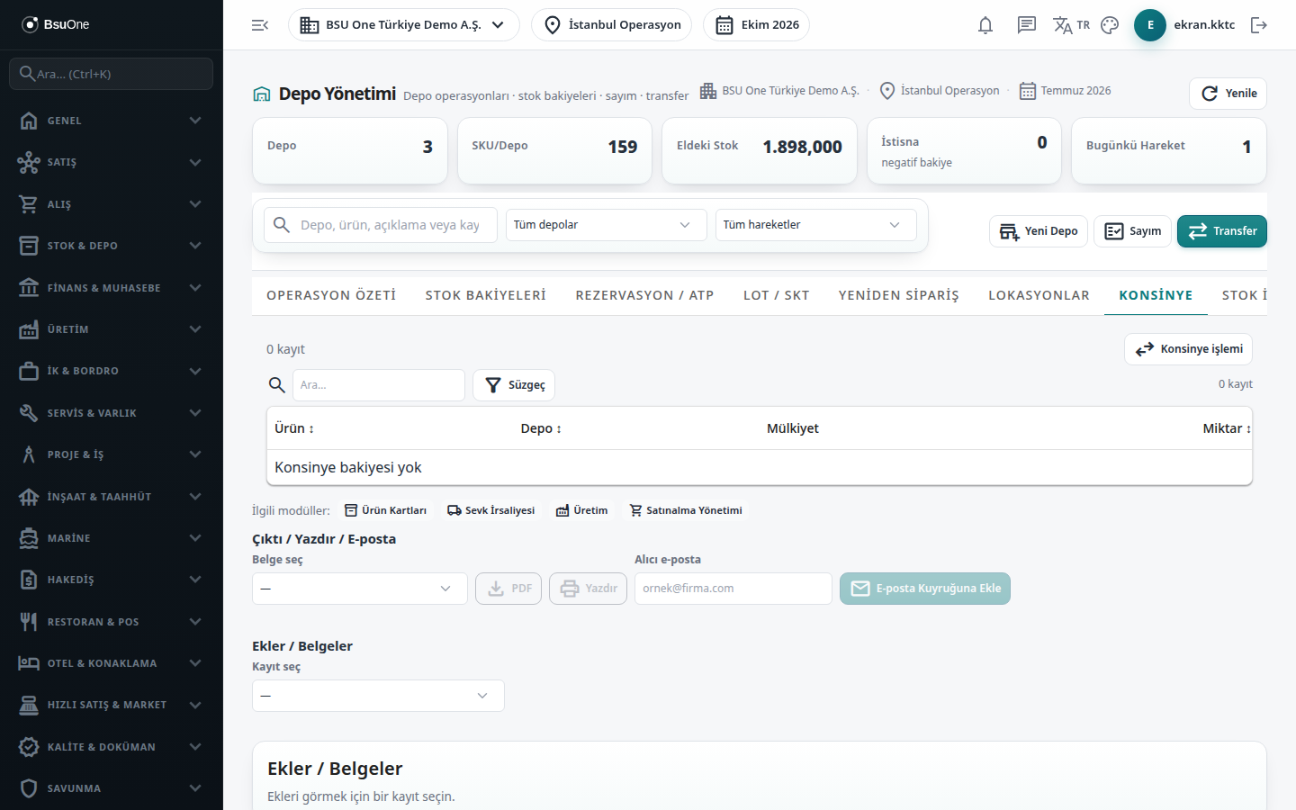1296x810 pixels.
Task: Open the Tüm depolar dropdown
Action: click(606, 225)
